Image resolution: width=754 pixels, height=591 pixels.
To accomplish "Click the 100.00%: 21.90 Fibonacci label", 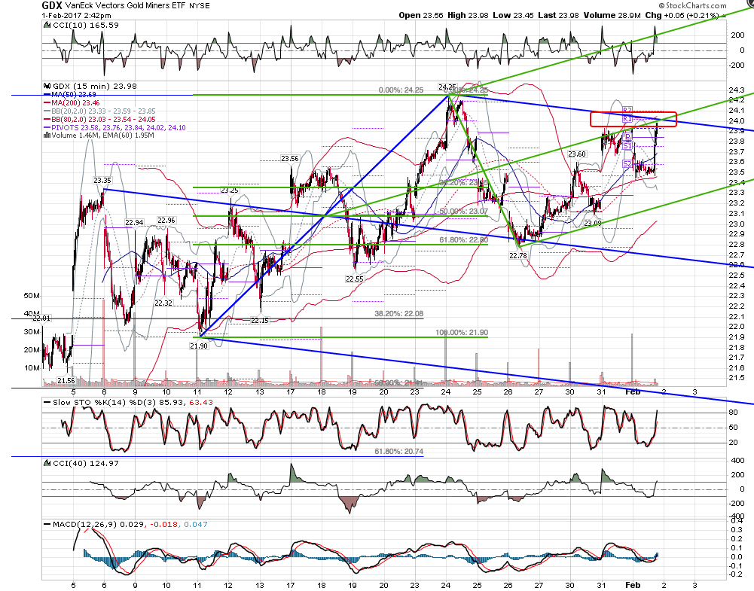I will click(462, 333).
